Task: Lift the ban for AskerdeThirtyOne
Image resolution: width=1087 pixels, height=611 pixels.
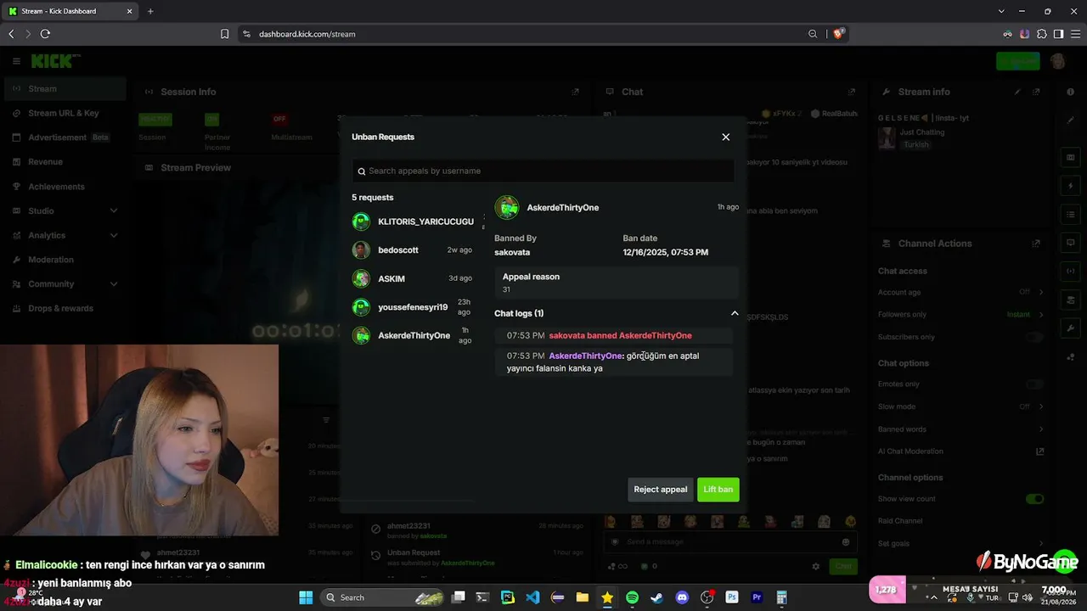Action: coord(718,490)
